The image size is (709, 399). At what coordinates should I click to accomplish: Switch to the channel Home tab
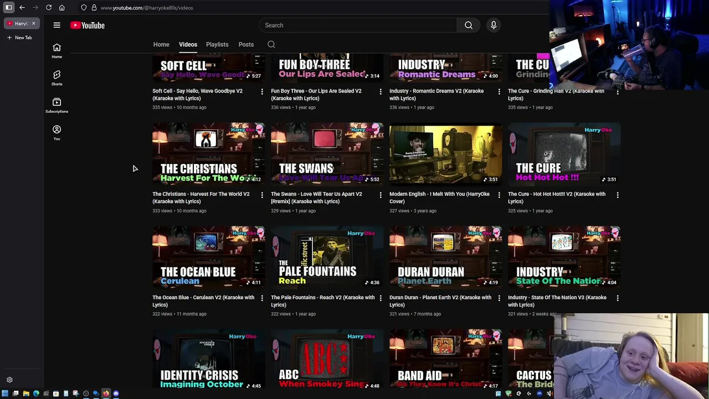[x=161, y=44]
